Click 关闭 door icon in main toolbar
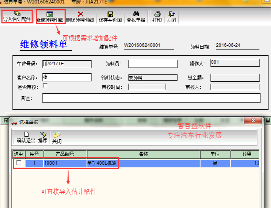This screenshot has width=271, height=208. [x=172, y=14]
